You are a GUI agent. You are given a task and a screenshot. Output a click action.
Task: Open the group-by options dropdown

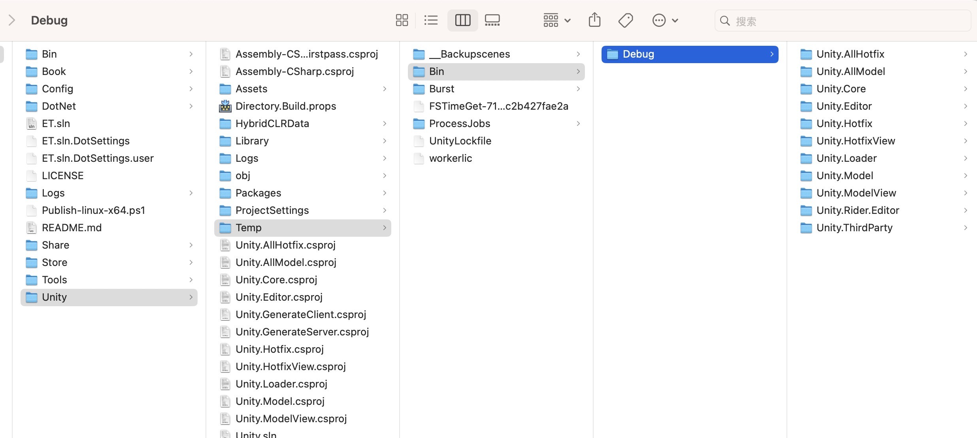556,20
